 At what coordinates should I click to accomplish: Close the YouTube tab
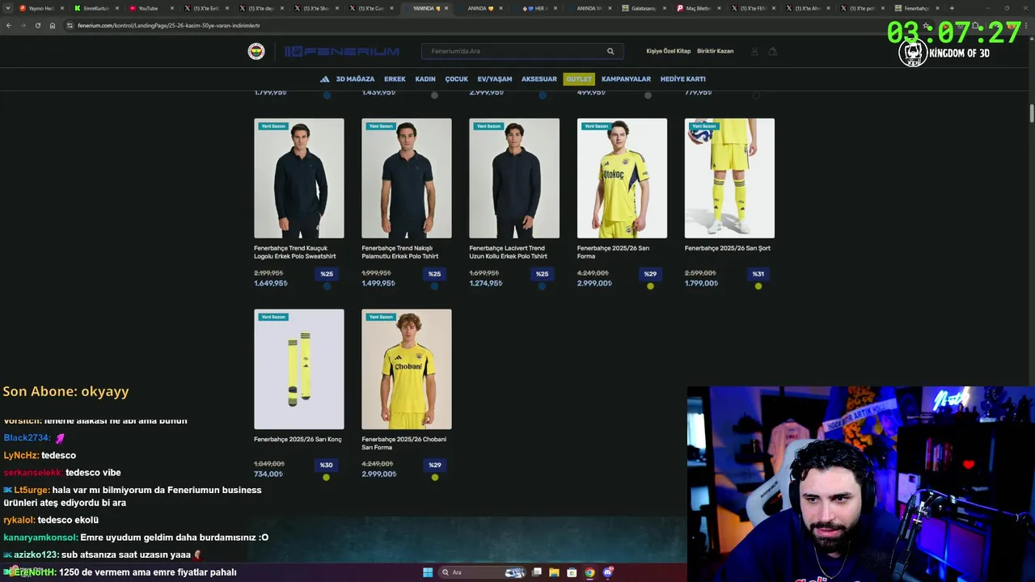(171, 8)
